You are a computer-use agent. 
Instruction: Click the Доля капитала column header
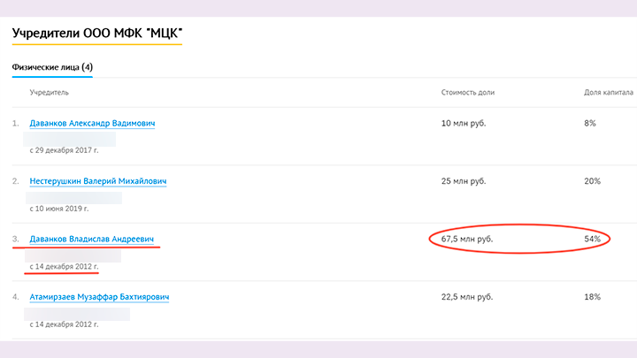609,92
